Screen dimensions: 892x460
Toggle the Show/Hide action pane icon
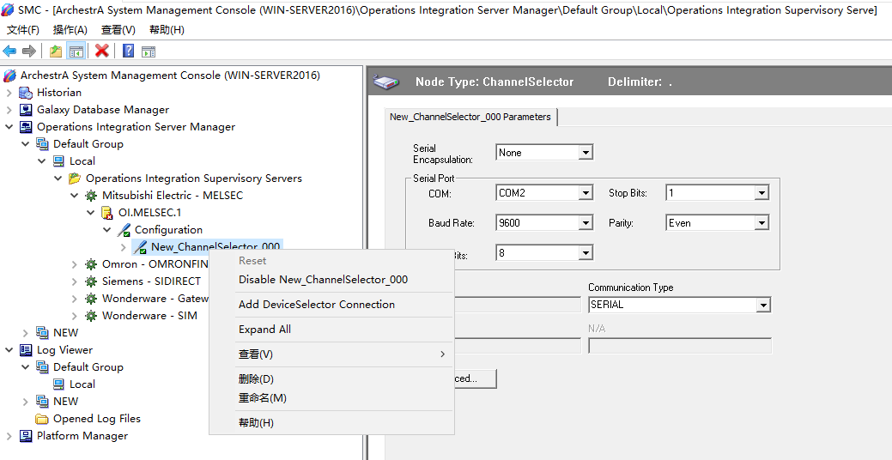[148, 51]
